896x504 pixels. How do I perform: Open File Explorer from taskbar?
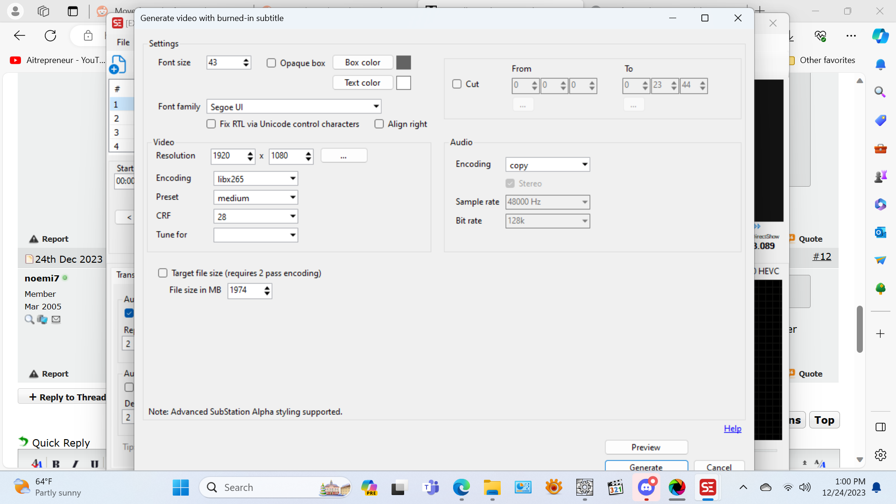(x=492, y=488)
